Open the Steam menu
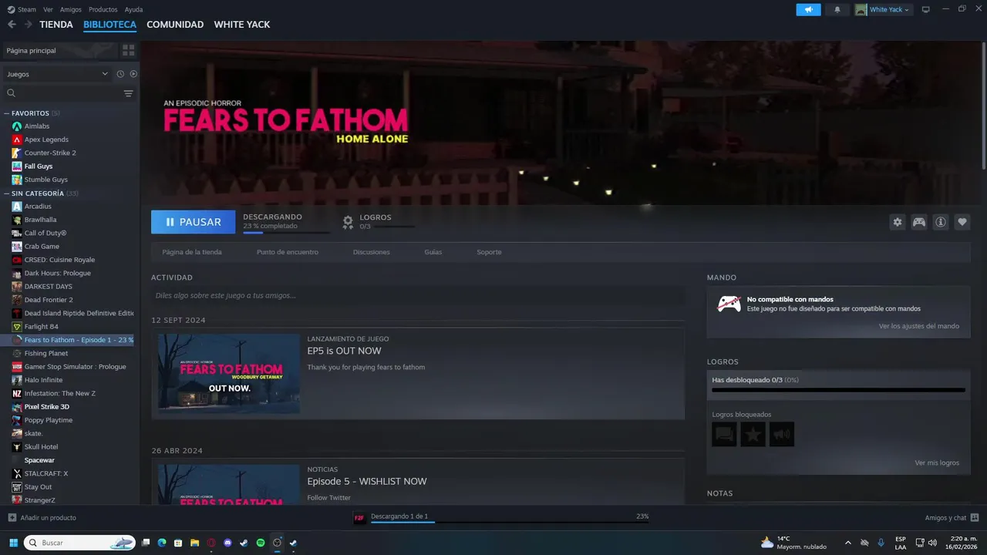 [x=22, y=9]
